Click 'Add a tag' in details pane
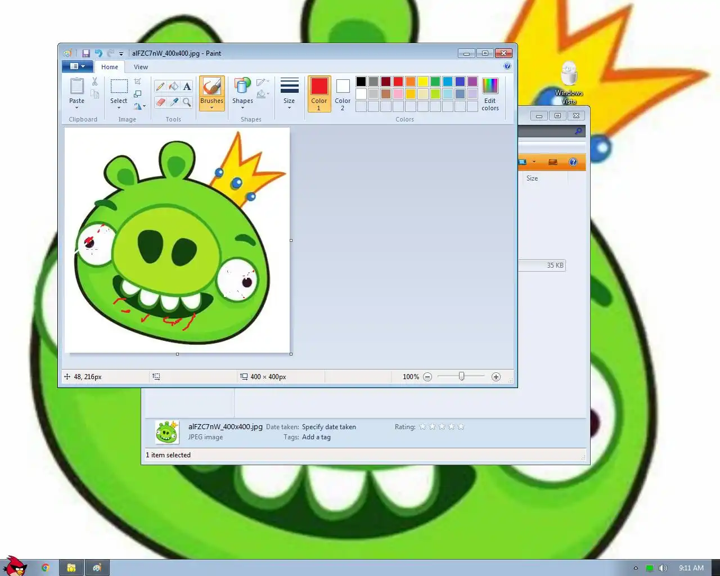This screenshot has height=576, width=720. (316, 437)
